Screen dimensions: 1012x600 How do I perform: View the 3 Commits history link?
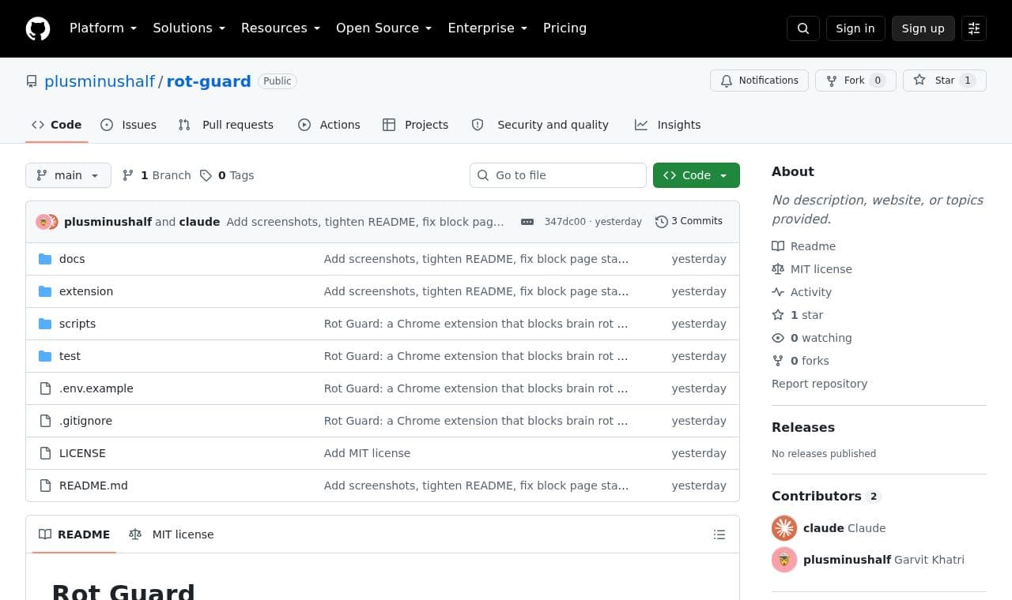[x=689, y=221]
